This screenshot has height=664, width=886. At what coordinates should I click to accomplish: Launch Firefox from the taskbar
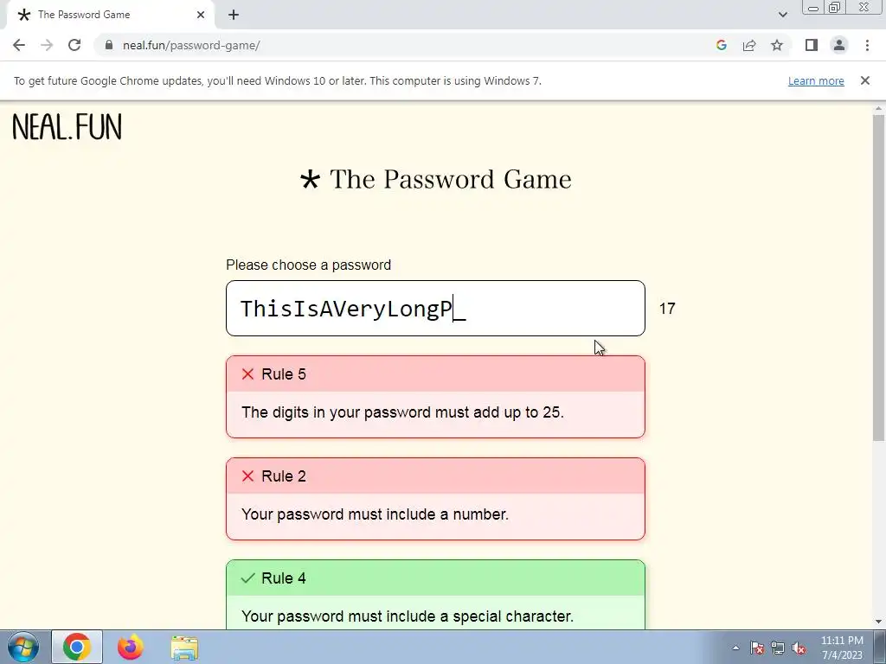pos(131,647)
